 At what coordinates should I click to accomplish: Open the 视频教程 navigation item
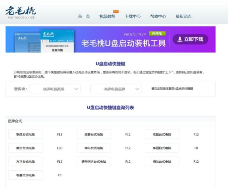(107, 16)
